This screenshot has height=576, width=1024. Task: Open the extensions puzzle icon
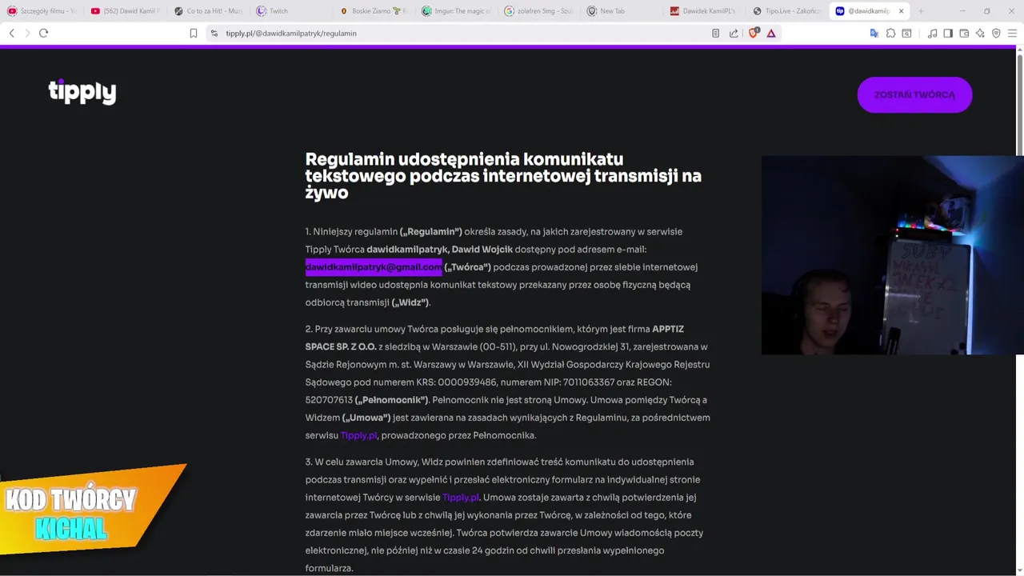(x=890, y=33)
